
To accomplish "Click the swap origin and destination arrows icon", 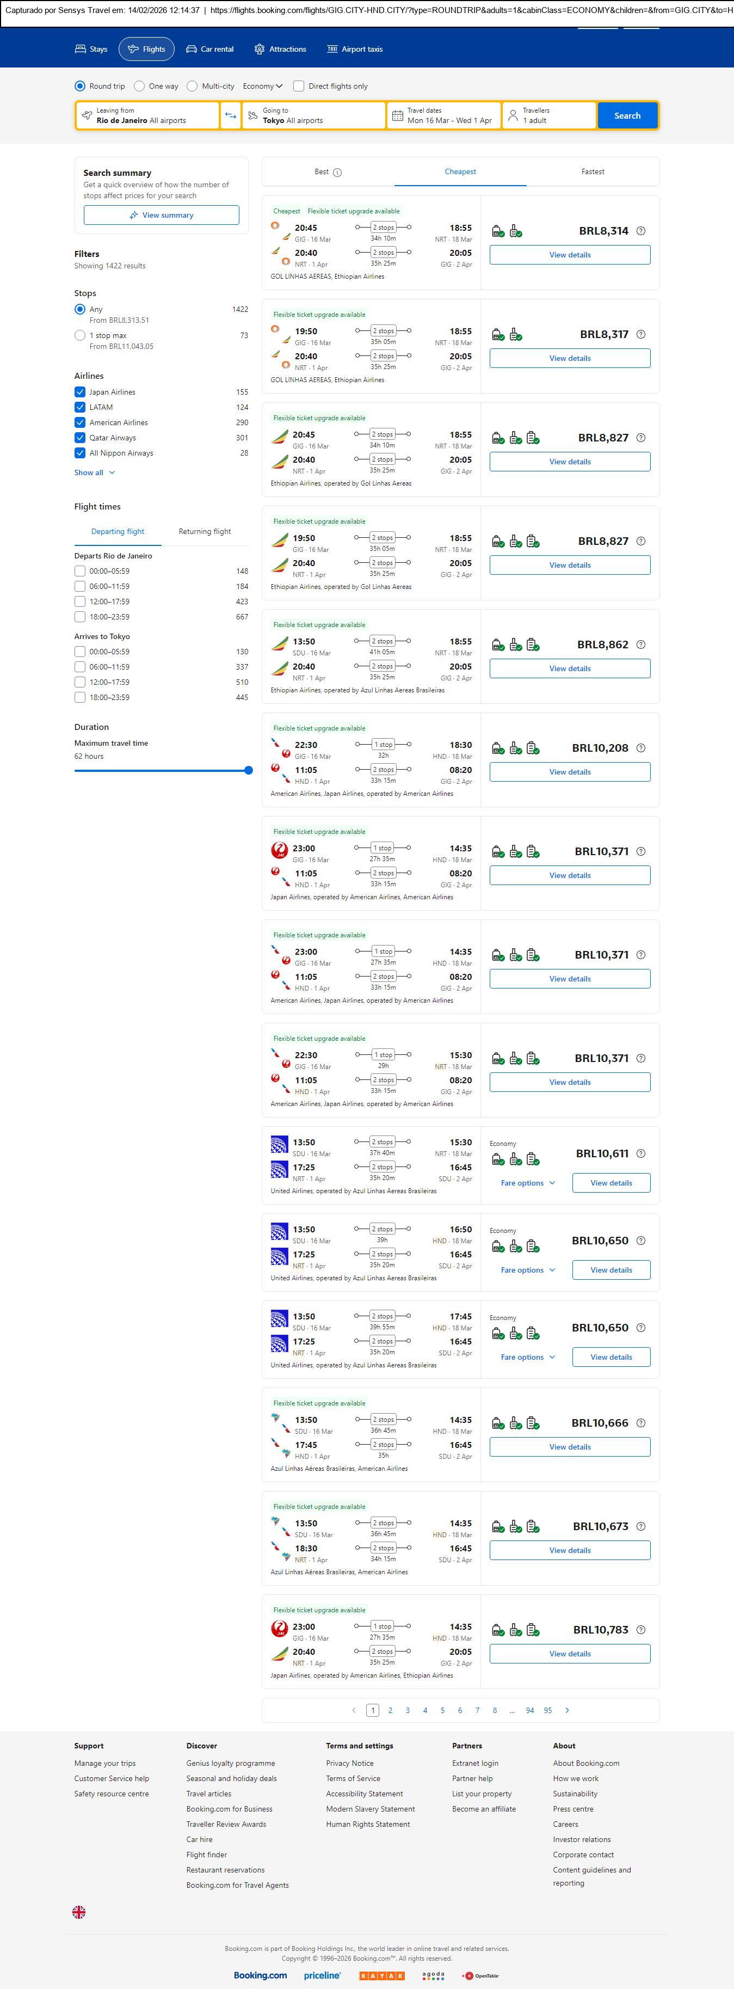I will click(230, 116).
